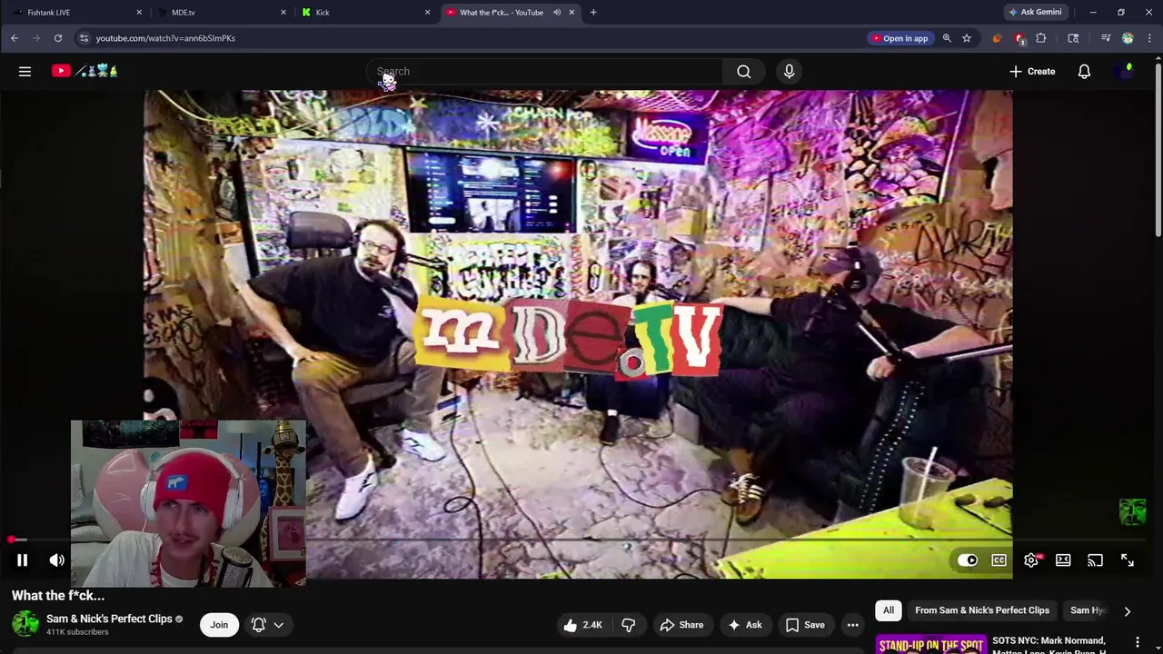
Task: Click Open in app button
Action: pos(900,38)
